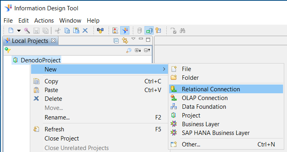This screenshot has height=152, width=287.
Task: Select Folder in the New submenu
Action: coord(226,78)
